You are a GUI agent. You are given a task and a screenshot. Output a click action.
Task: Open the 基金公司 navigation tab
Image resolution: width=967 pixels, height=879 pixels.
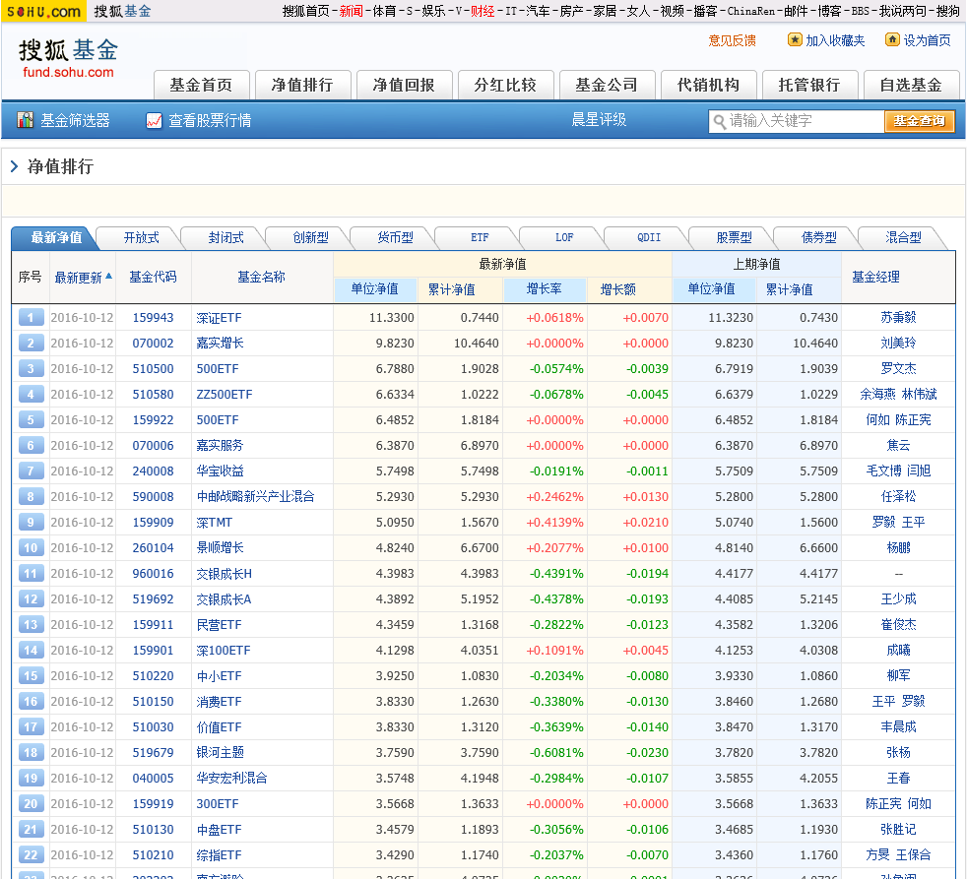[x=607, y=85]
